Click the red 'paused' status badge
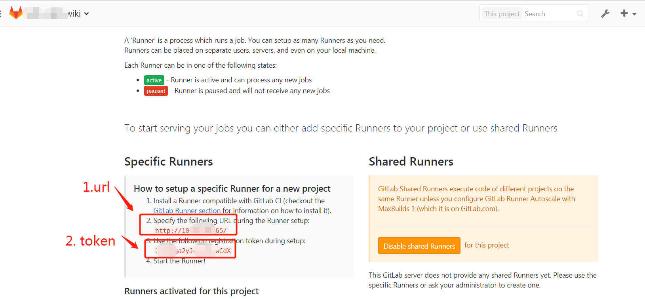Screen dimensions: 645x299 pyautogui.click(x=156, y=91)
